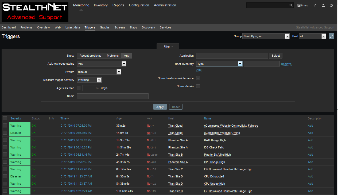Viewport: 338px width, 195px height.
Task: Open the help question mark icon
Action: (315, 5)
